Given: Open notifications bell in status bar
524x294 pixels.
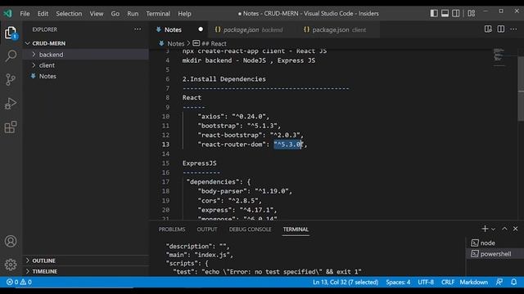Looking at the screenshot, I should coord(513,282).
